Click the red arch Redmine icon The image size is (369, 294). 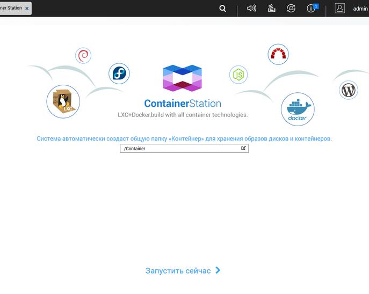[x=278, y=54]
